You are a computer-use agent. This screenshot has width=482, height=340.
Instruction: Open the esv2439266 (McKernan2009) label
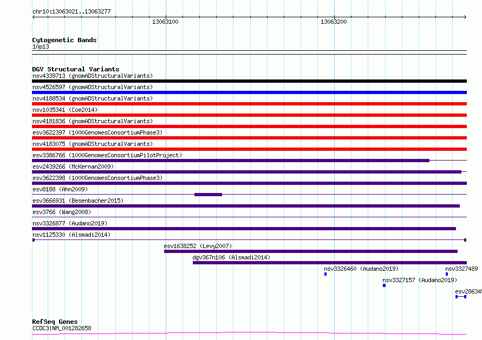coord(73,166)
